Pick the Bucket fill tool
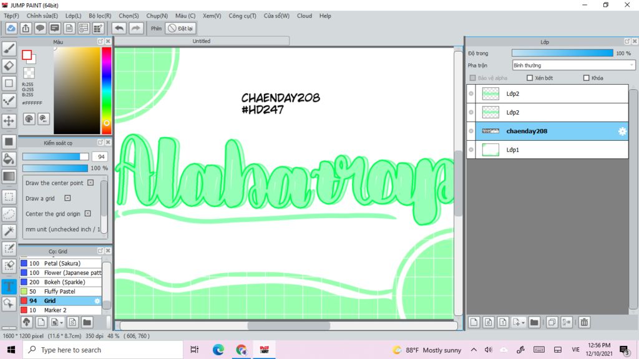The image size is (639, 359). pyautogui.click(x=9, y=158)
